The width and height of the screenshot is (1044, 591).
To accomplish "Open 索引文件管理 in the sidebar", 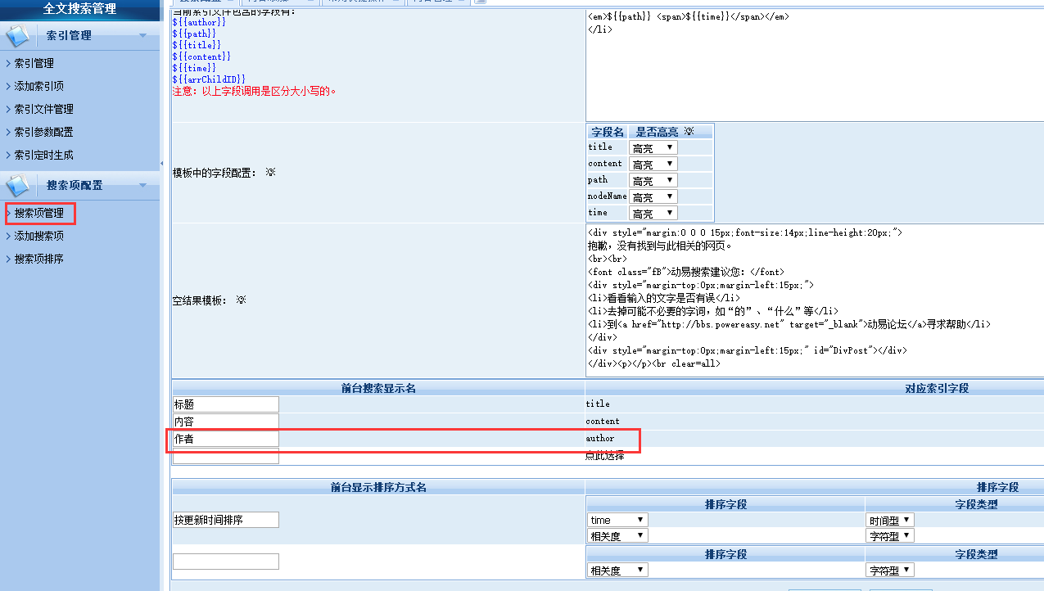I will coord(43,109).
